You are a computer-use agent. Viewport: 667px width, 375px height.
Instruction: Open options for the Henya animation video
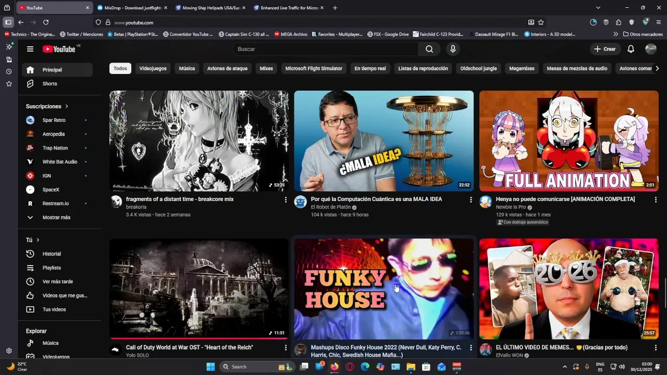(x=656, y=199)
